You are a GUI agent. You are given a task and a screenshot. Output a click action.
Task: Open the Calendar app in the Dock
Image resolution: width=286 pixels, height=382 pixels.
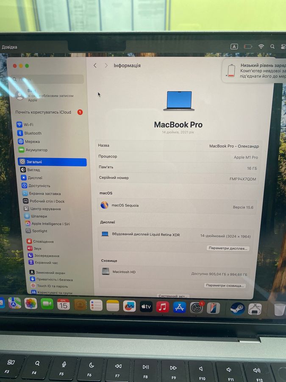point(63,304)
